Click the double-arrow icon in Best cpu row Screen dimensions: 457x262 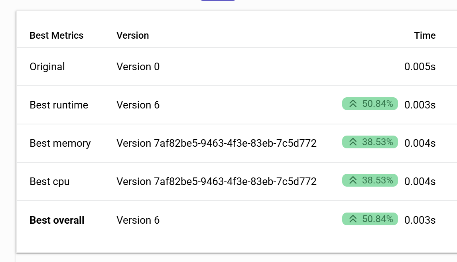[x=353, y=181]
